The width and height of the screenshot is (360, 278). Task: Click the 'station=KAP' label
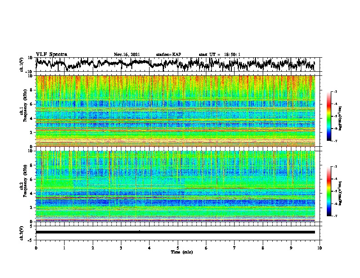[169, 55]
